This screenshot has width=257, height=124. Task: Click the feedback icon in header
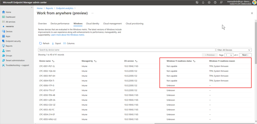[221, 3]
